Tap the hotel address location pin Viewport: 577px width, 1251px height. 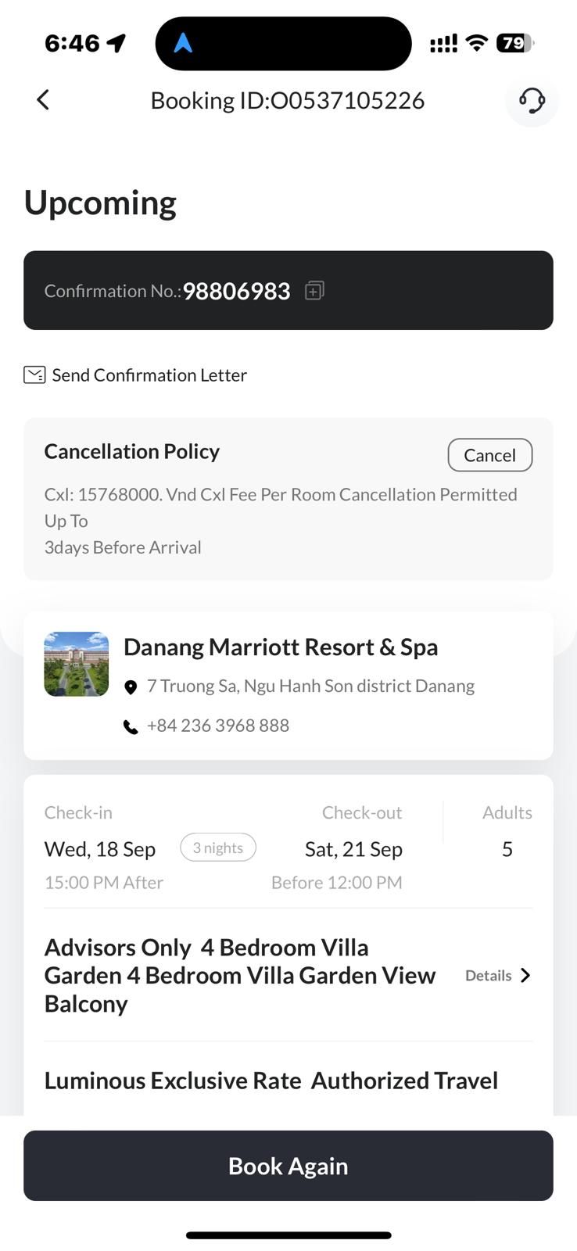(x=131, y=687)
